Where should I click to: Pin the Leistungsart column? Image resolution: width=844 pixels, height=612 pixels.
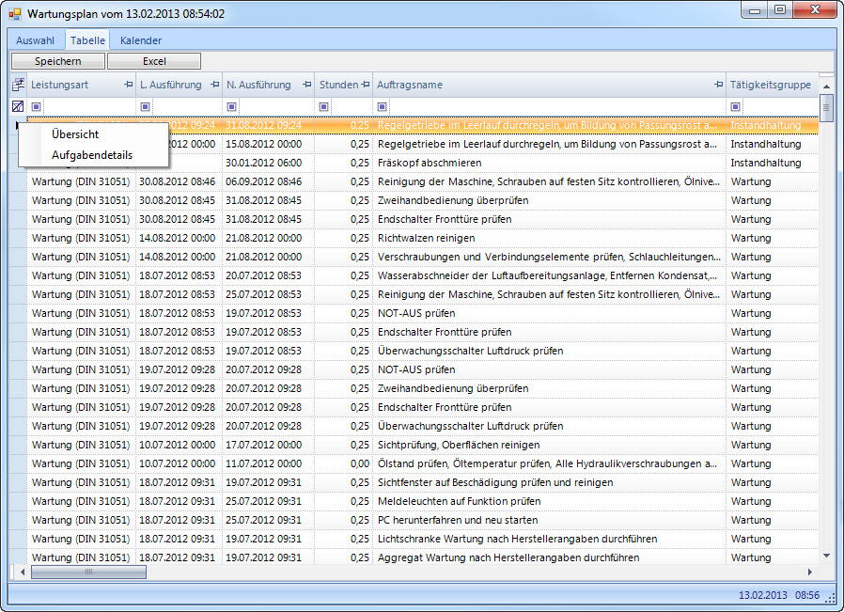coord(129,85)
